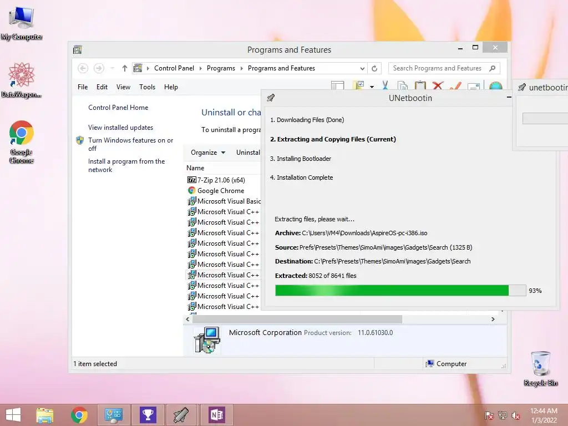Open the Edit menu
This screenshot has width=568, height=426.
102,87
